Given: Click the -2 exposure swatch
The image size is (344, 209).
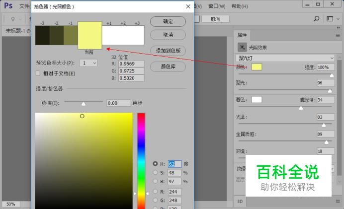Looking at the screenshot, I should coord(57,35).
